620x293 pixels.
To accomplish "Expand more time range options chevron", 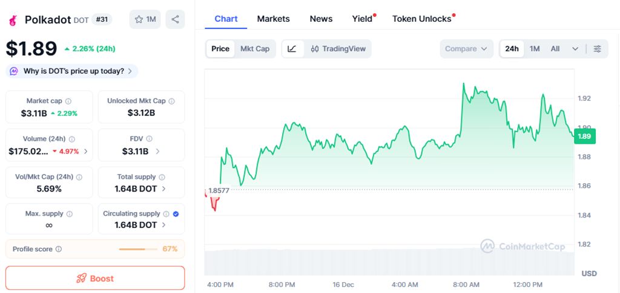I will pos(575,49).
